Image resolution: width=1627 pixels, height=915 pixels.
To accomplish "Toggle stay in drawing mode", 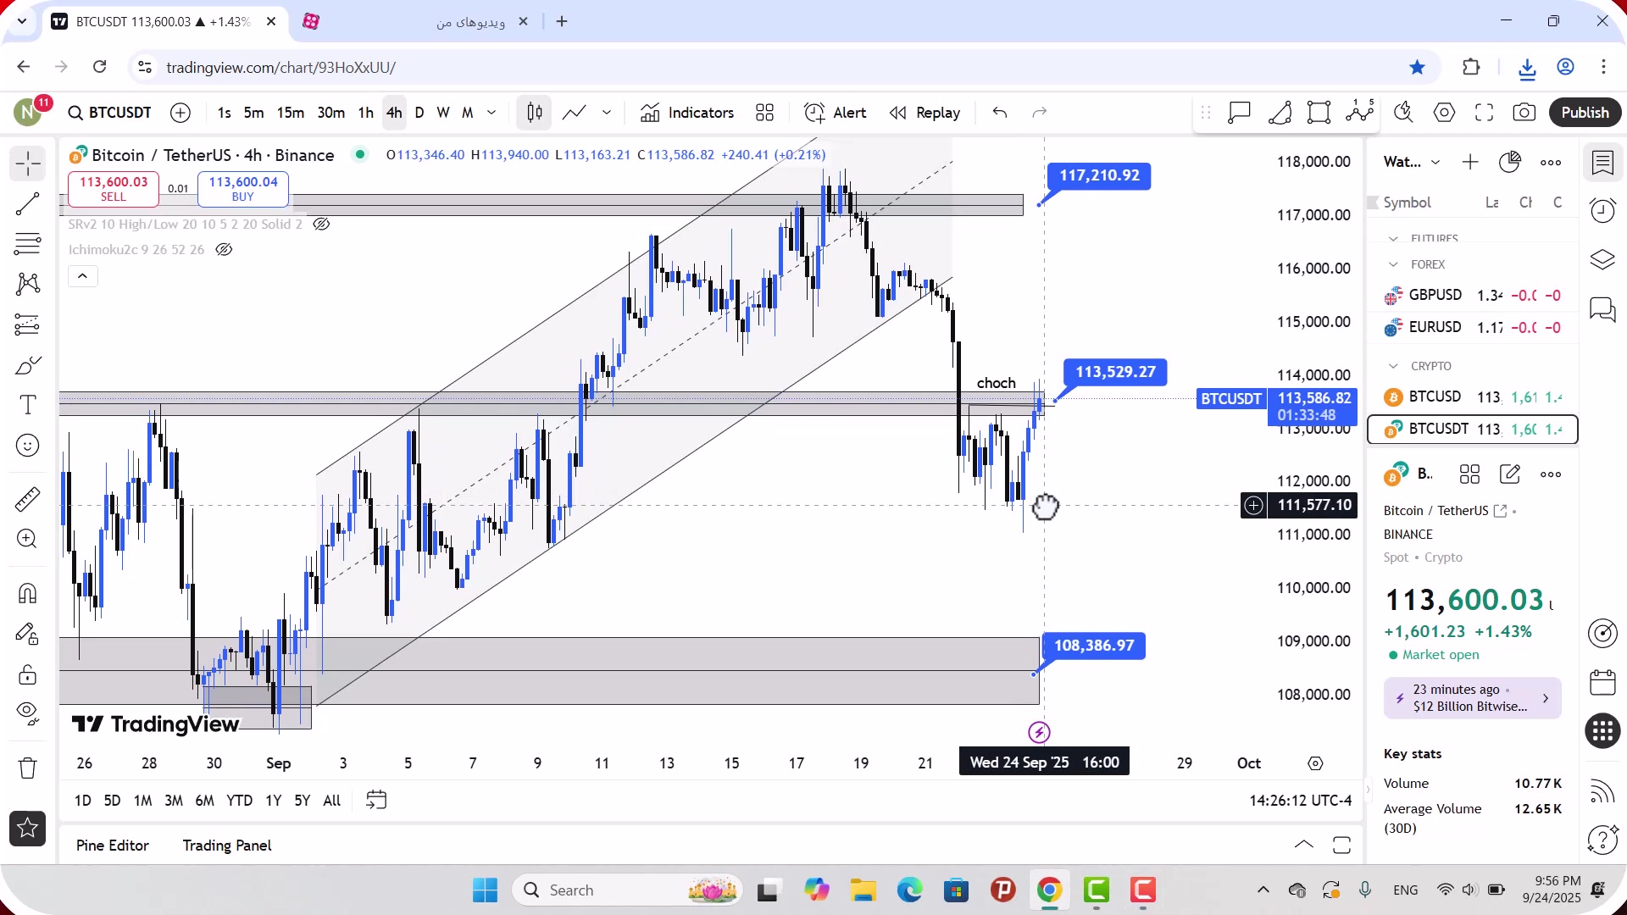I will tap(27, 634).
